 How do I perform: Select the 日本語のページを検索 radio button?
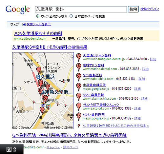pos(71,16)
